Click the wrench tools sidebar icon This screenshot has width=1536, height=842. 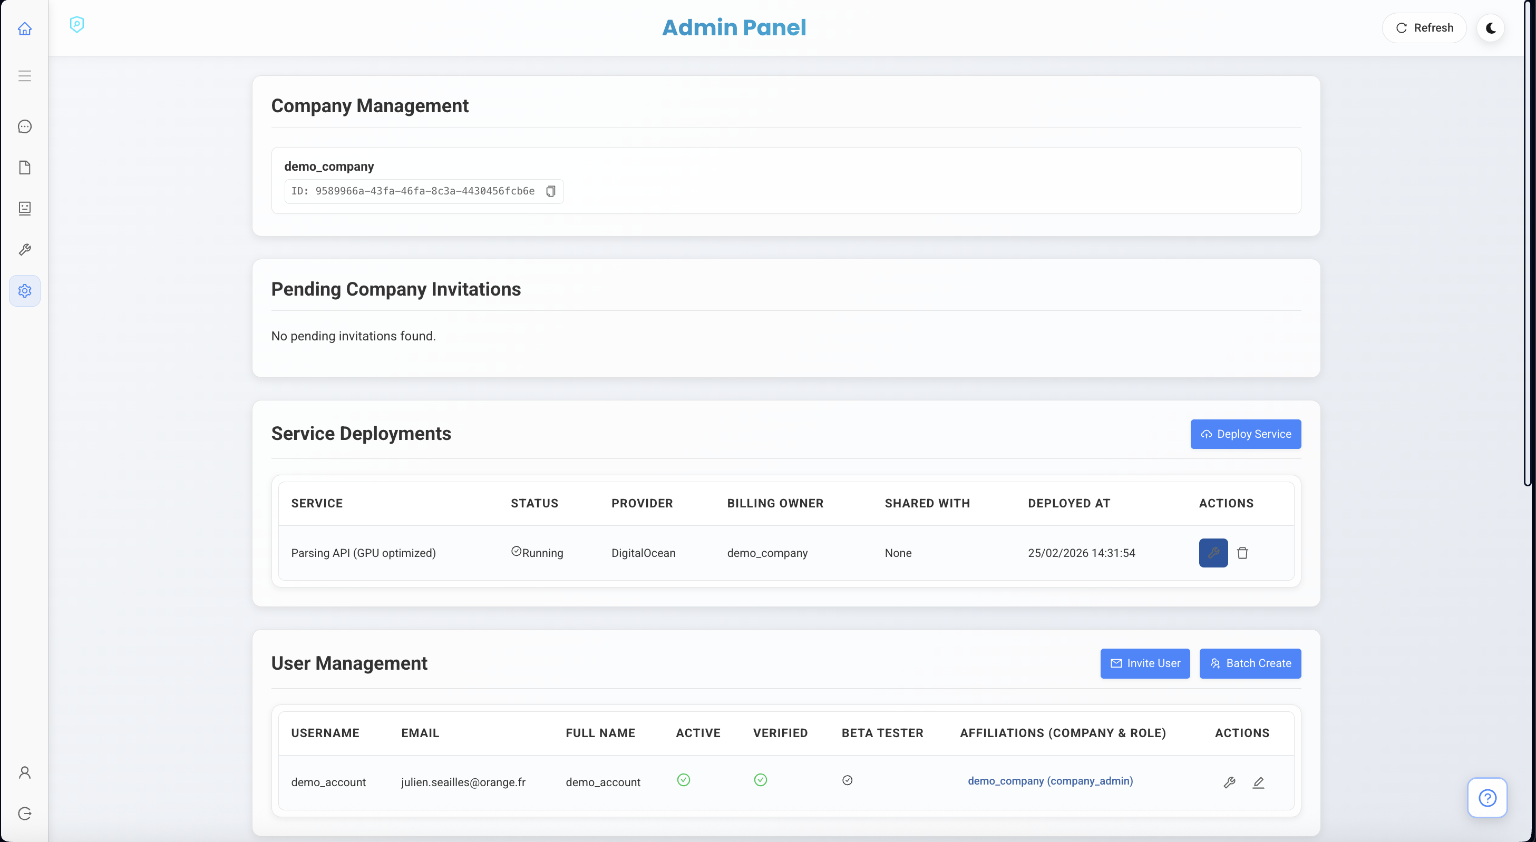24,250
